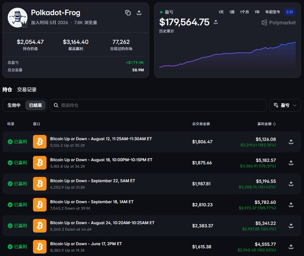The image size is (304, 256).
Task: Copy the Polkadot-Frog profile address icon
Action: (x=128, y=13)
